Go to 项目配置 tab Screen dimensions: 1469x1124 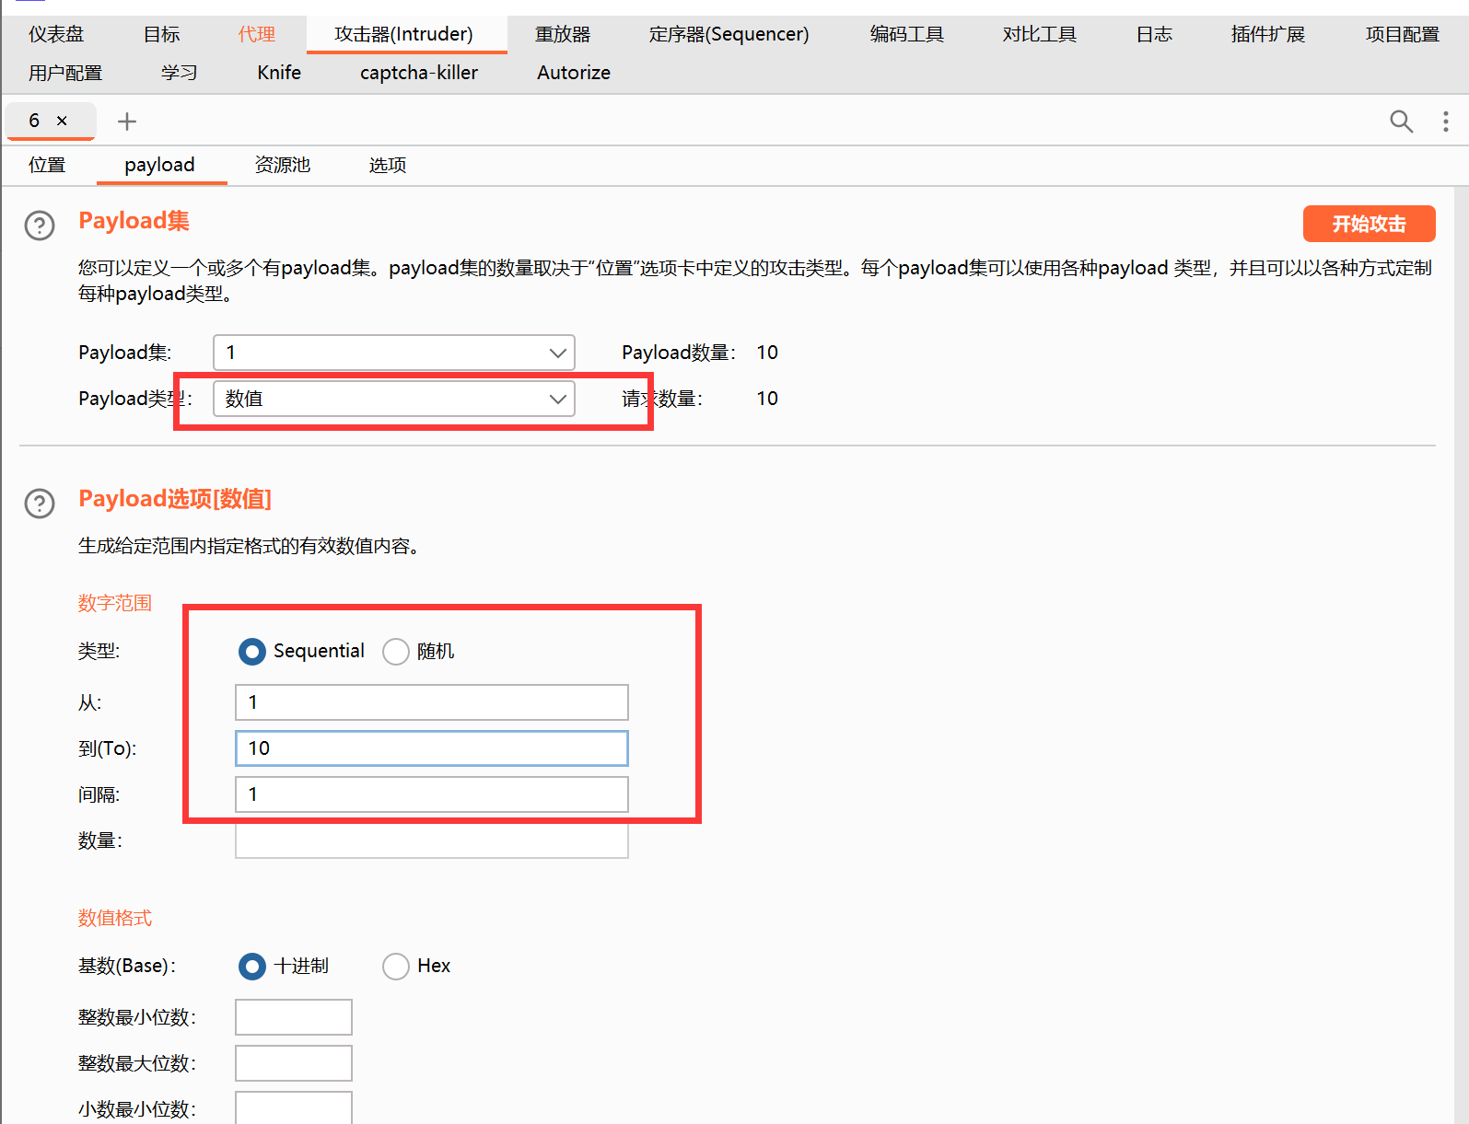click(1402, 34)
